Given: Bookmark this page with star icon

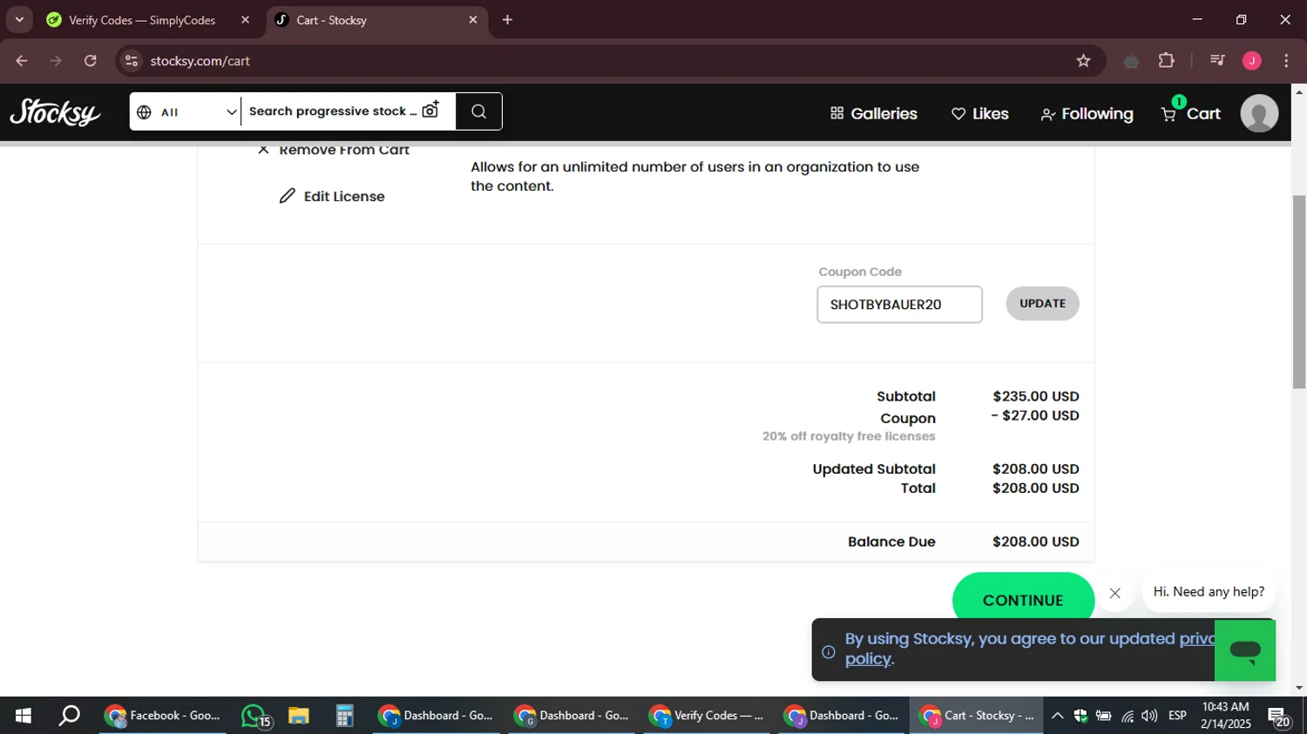Looking at the screenshot, I should pyautogui.click(x=1083, y=61).
